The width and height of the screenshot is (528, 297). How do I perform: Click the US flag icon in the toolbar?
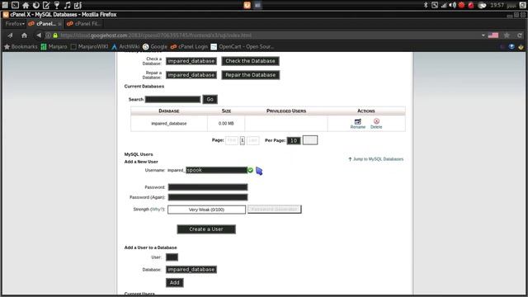[493, 35]
